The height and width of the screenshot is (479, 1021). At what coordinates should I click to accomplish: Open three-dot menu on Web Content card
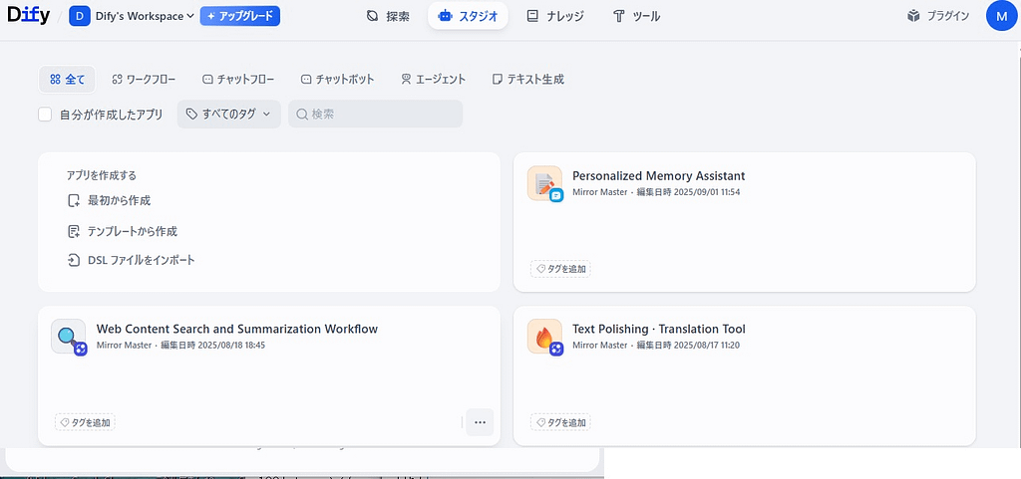coord(480,422)
